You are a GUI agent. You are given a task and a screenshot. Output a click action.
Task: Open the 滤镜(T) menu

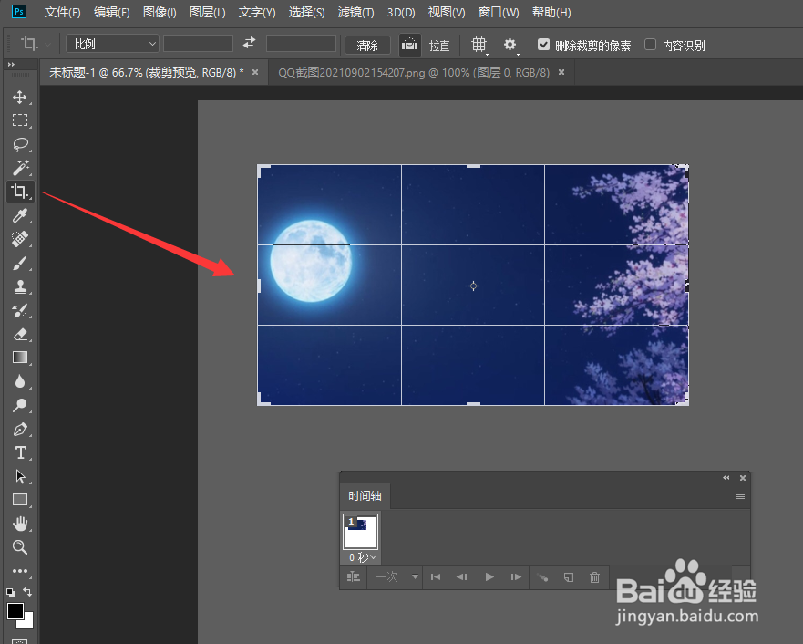click(x=355, y=12)
